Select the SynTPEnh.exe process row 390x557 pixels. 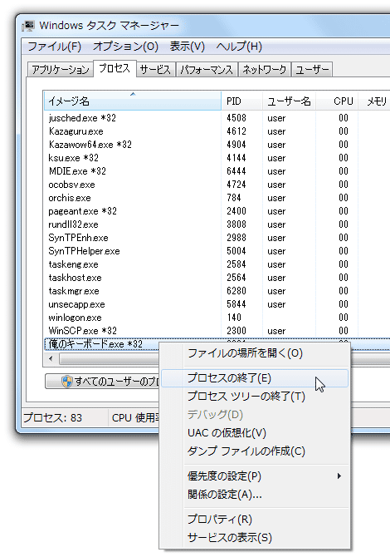click(217, 238)
